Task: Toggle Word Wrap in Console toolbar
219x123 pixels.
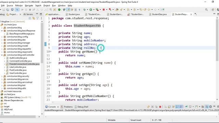Action: coord(173,107)
